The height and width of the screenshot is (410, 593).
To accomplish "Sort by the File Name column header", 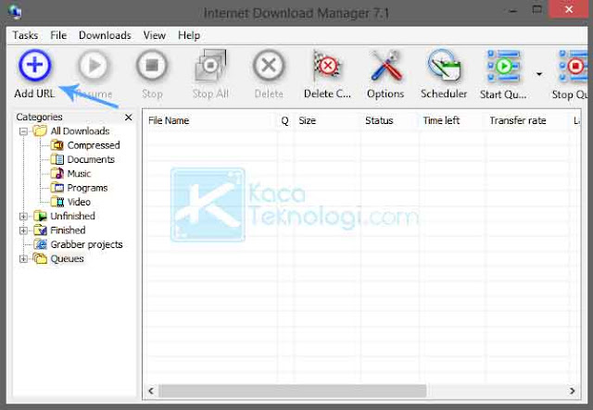I will pos(210,120).
